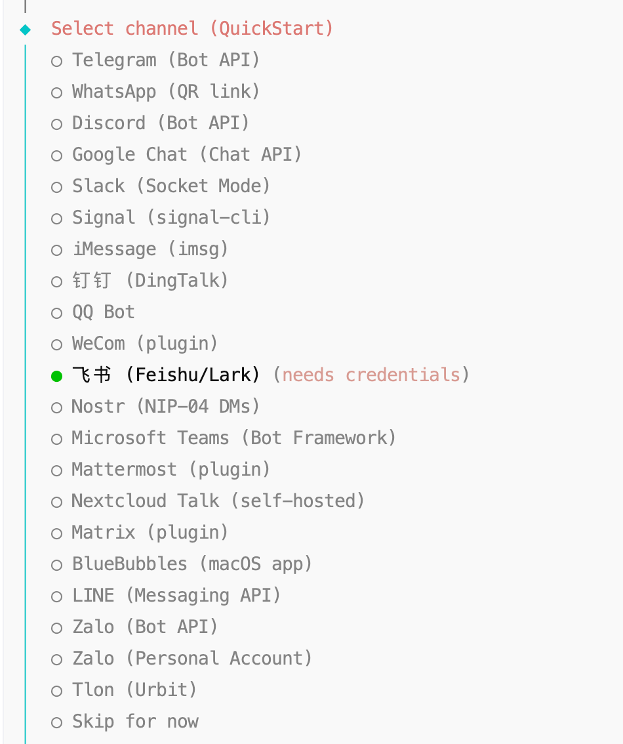Click the diamond marker beside Select channel
This screenshot has height=744, width=623.
(26, 30)
